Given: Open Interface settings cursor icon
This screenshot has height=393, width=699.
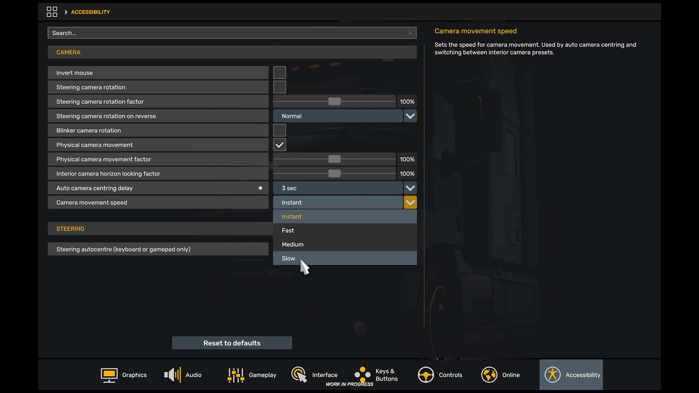Looking at the screenshot, I should click(x=299, y=375).
